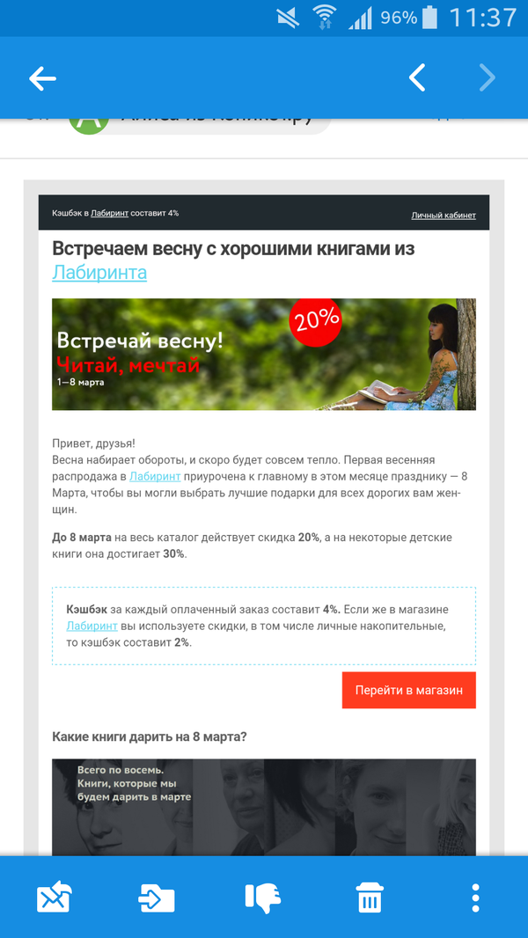This screenshot has width=528, height=938.
Task: Tap Встречай весну 20% banner
Action: [264, 354]
